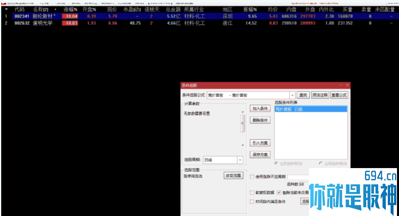Open the 选股周期 日线 dropdown
Image resolution: width=399 pixels, height=216 pixels.
tap(240, 160)
